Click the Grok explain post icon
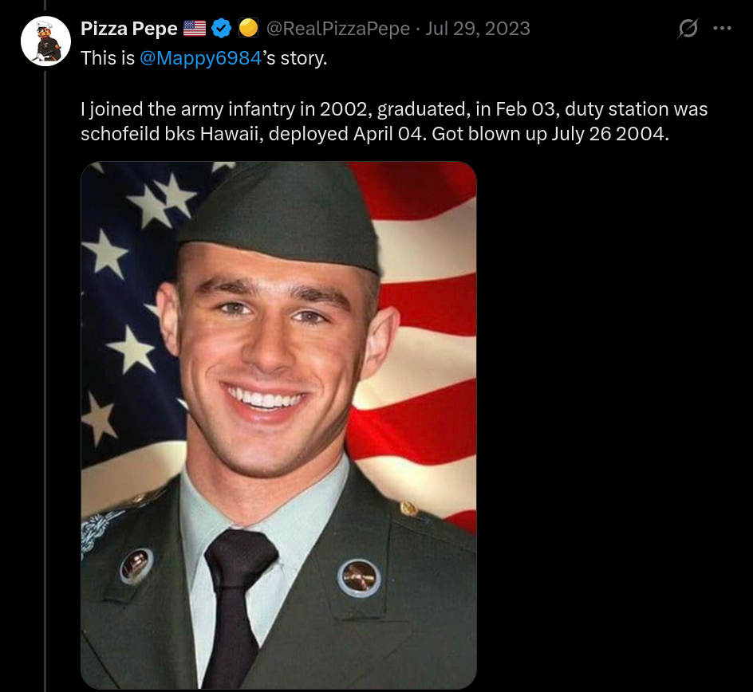The image size is (753, 692). tap(687, 29)
